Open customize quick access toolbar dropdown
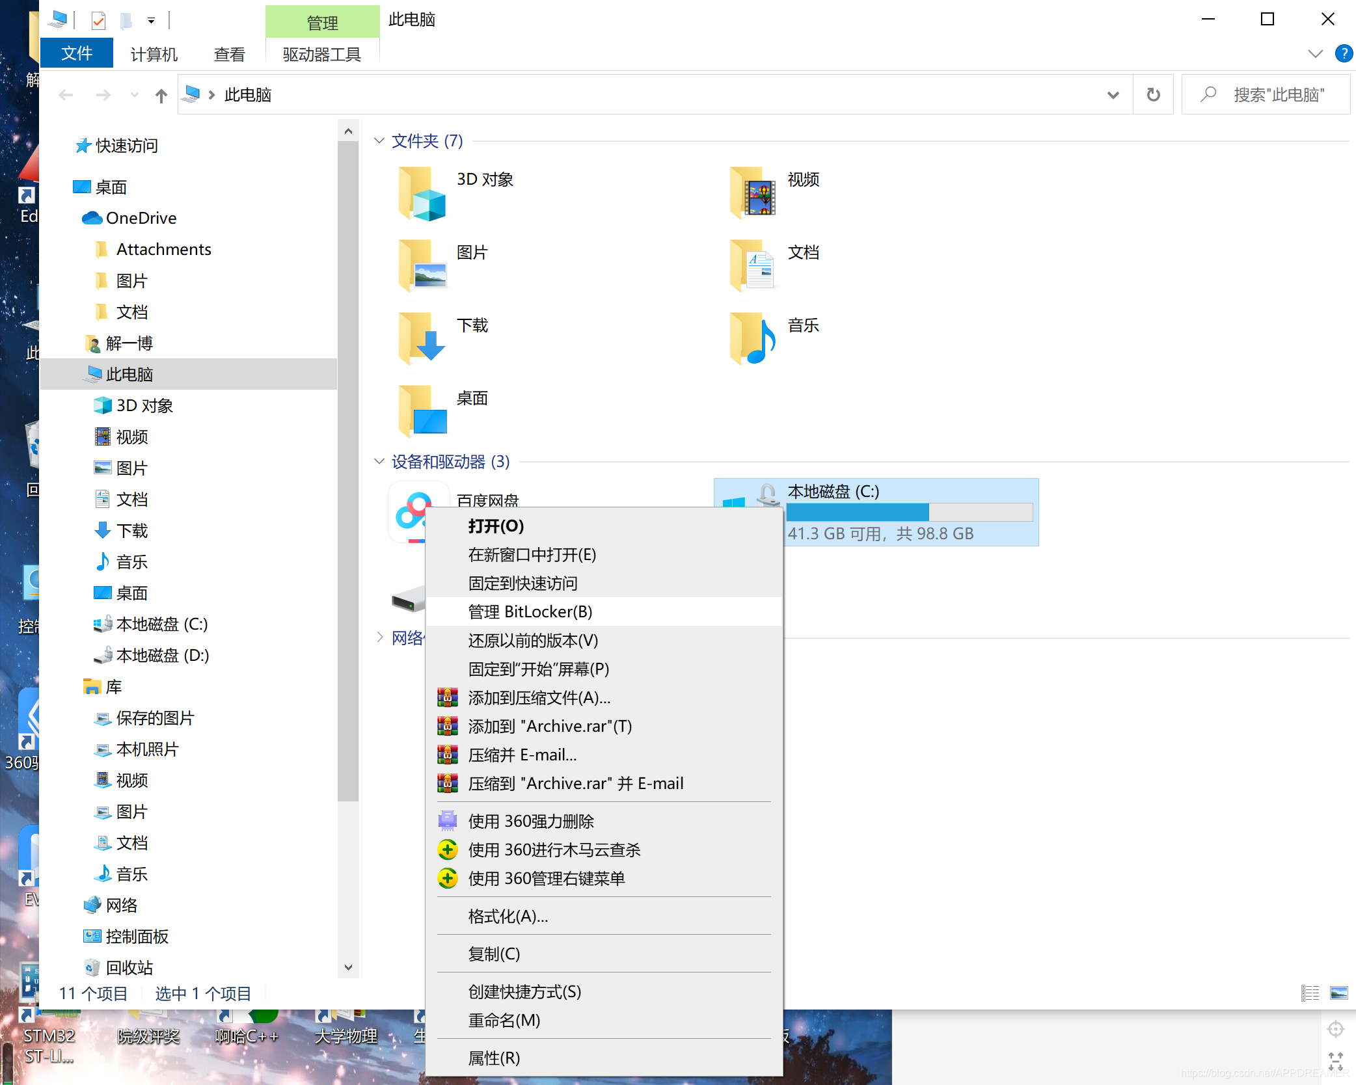The width and height of the screenshot is (1356, 1085). (x=151, y=21)
